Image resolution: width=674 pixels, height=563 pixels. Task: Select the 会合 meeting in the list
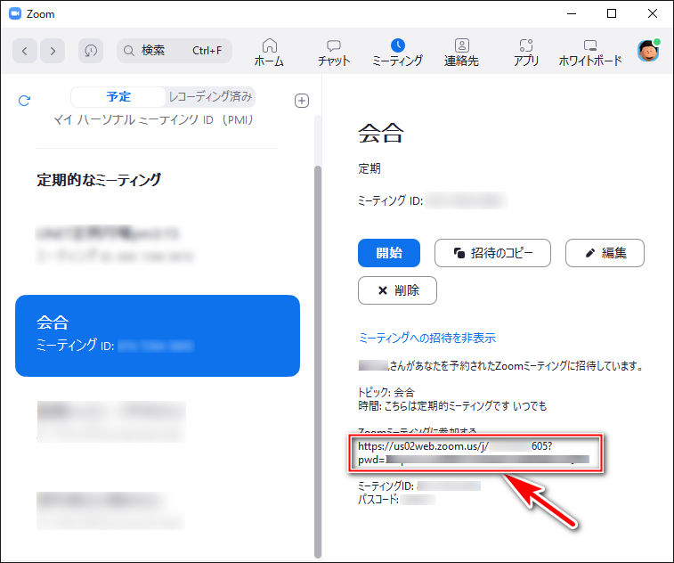tap(158, 336)
